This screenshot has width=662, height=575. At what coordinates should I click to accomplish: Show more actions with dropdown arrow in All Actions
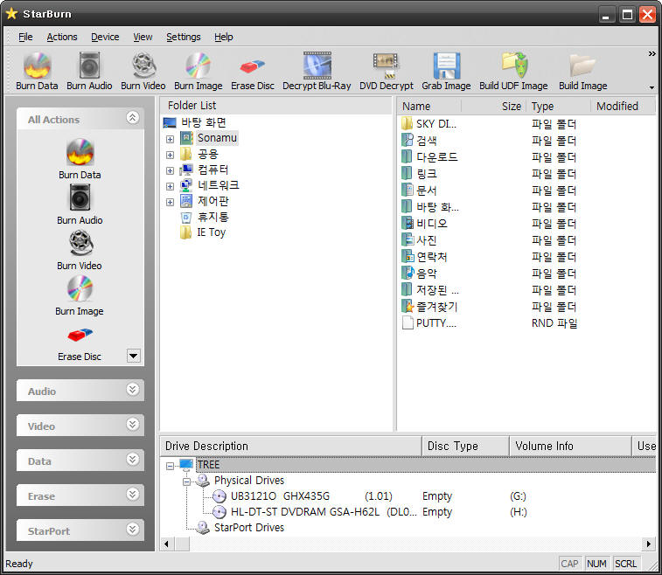134,356
